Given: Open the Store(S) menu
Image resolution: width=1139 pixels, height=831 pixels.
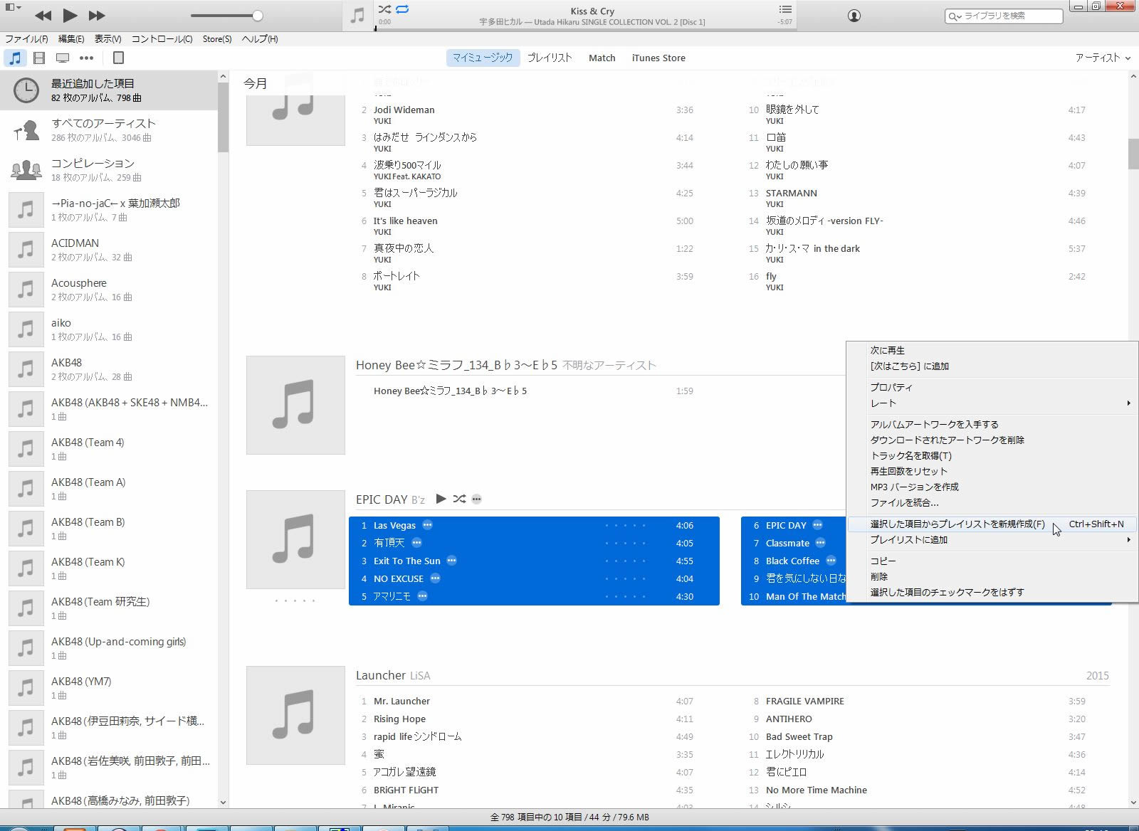Looking at the screenshot, I should tap(217, 39).
